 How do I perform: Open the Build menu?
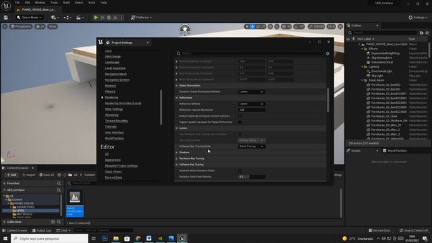pyautogui.click(x=66, y=3)
